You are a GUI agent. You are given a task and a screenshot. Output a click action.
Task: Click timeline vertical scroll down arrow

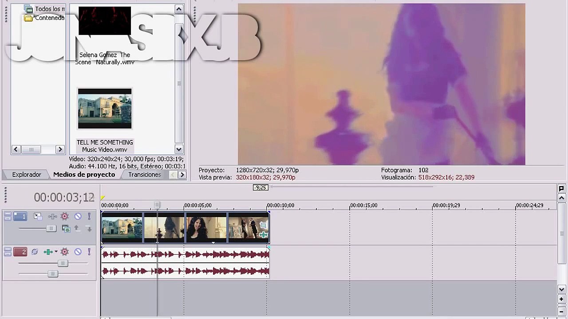(561, 289)
